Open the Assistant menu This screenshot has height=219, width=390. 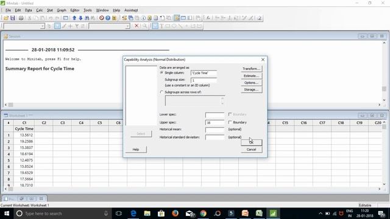click(131, 10)
